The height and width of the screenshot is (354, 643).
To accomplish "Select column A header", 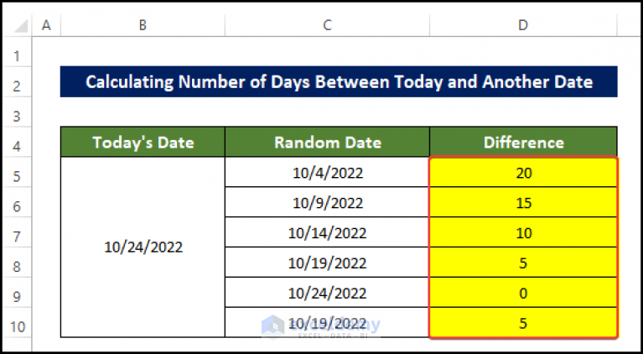I will tap(45, 26).
